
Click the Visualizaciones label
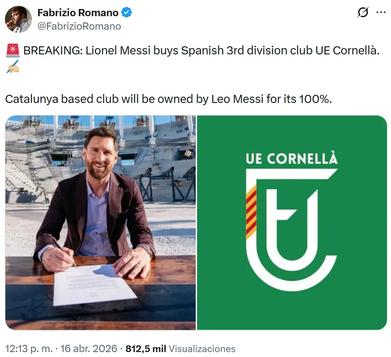[x=202, y=348]
